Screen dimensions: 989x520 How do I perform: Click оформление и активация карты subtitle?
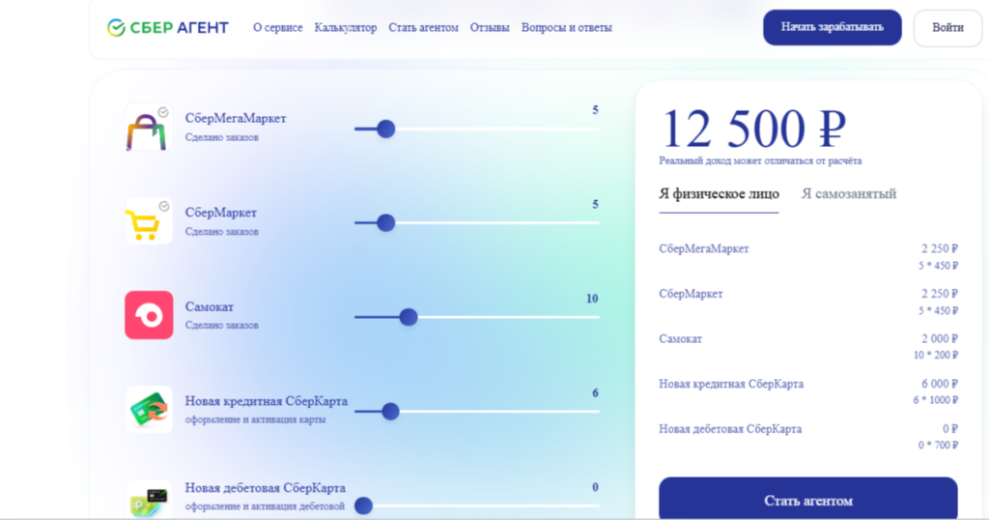point(255,419)
